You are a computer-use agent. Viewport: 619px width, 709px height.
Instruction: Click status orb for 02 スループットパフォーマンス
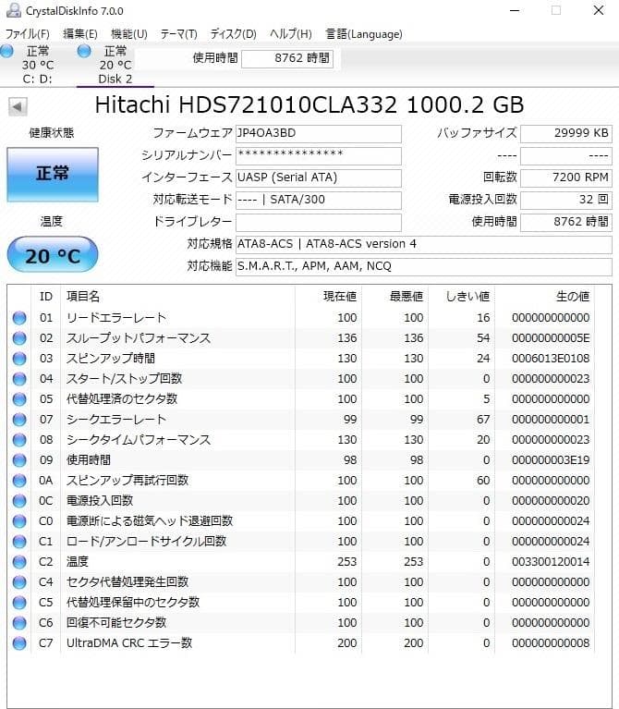pos(19,338)
